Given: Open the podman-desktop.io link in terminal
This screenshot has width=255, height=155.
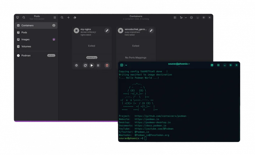Looking at the screenshot, I should tap(152, 122).
